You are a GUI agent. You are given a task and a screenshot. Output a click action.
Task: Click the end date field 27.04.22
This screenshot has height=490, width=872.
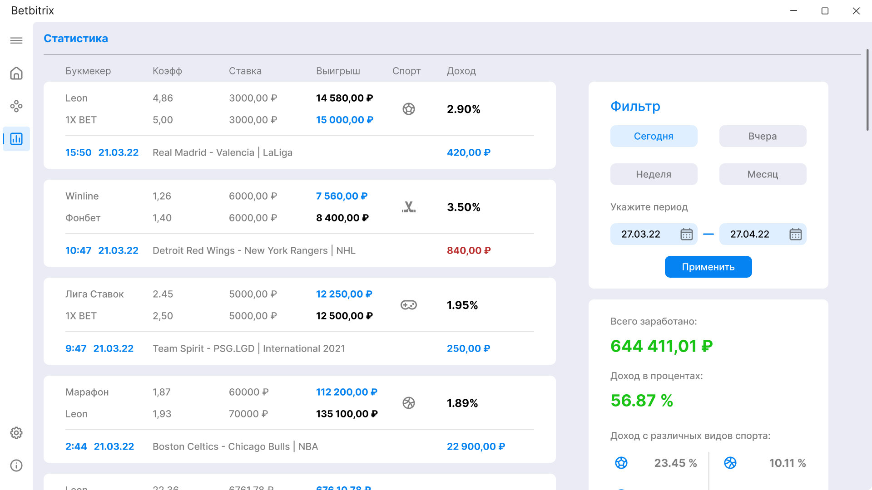point(763,234)
